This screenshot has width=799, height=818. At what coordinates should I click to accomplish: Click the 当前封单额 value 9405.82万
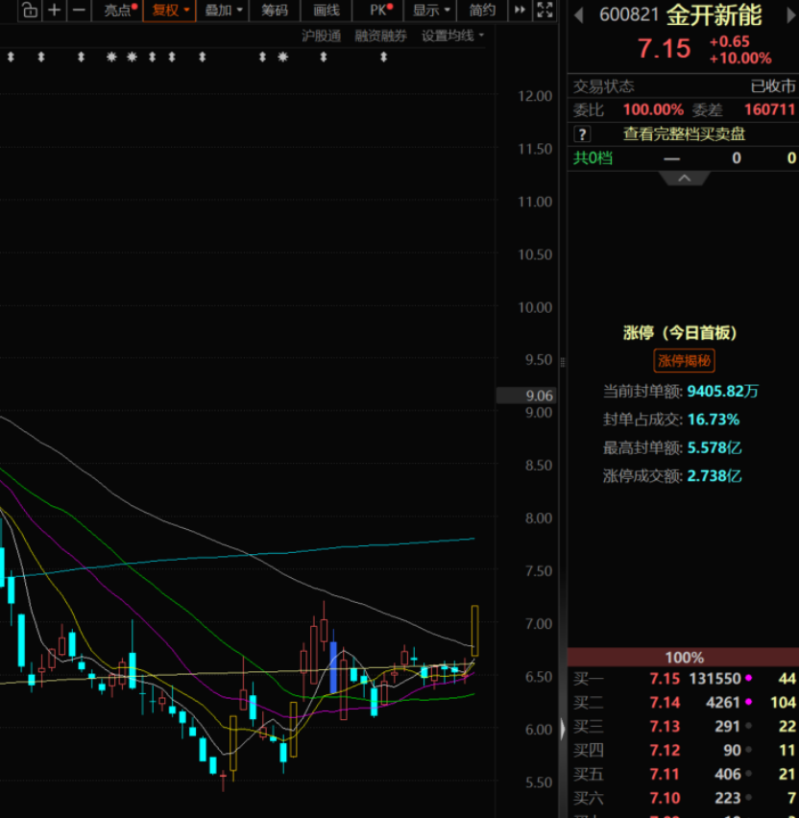pyautogui.click(x=723, y=392)
